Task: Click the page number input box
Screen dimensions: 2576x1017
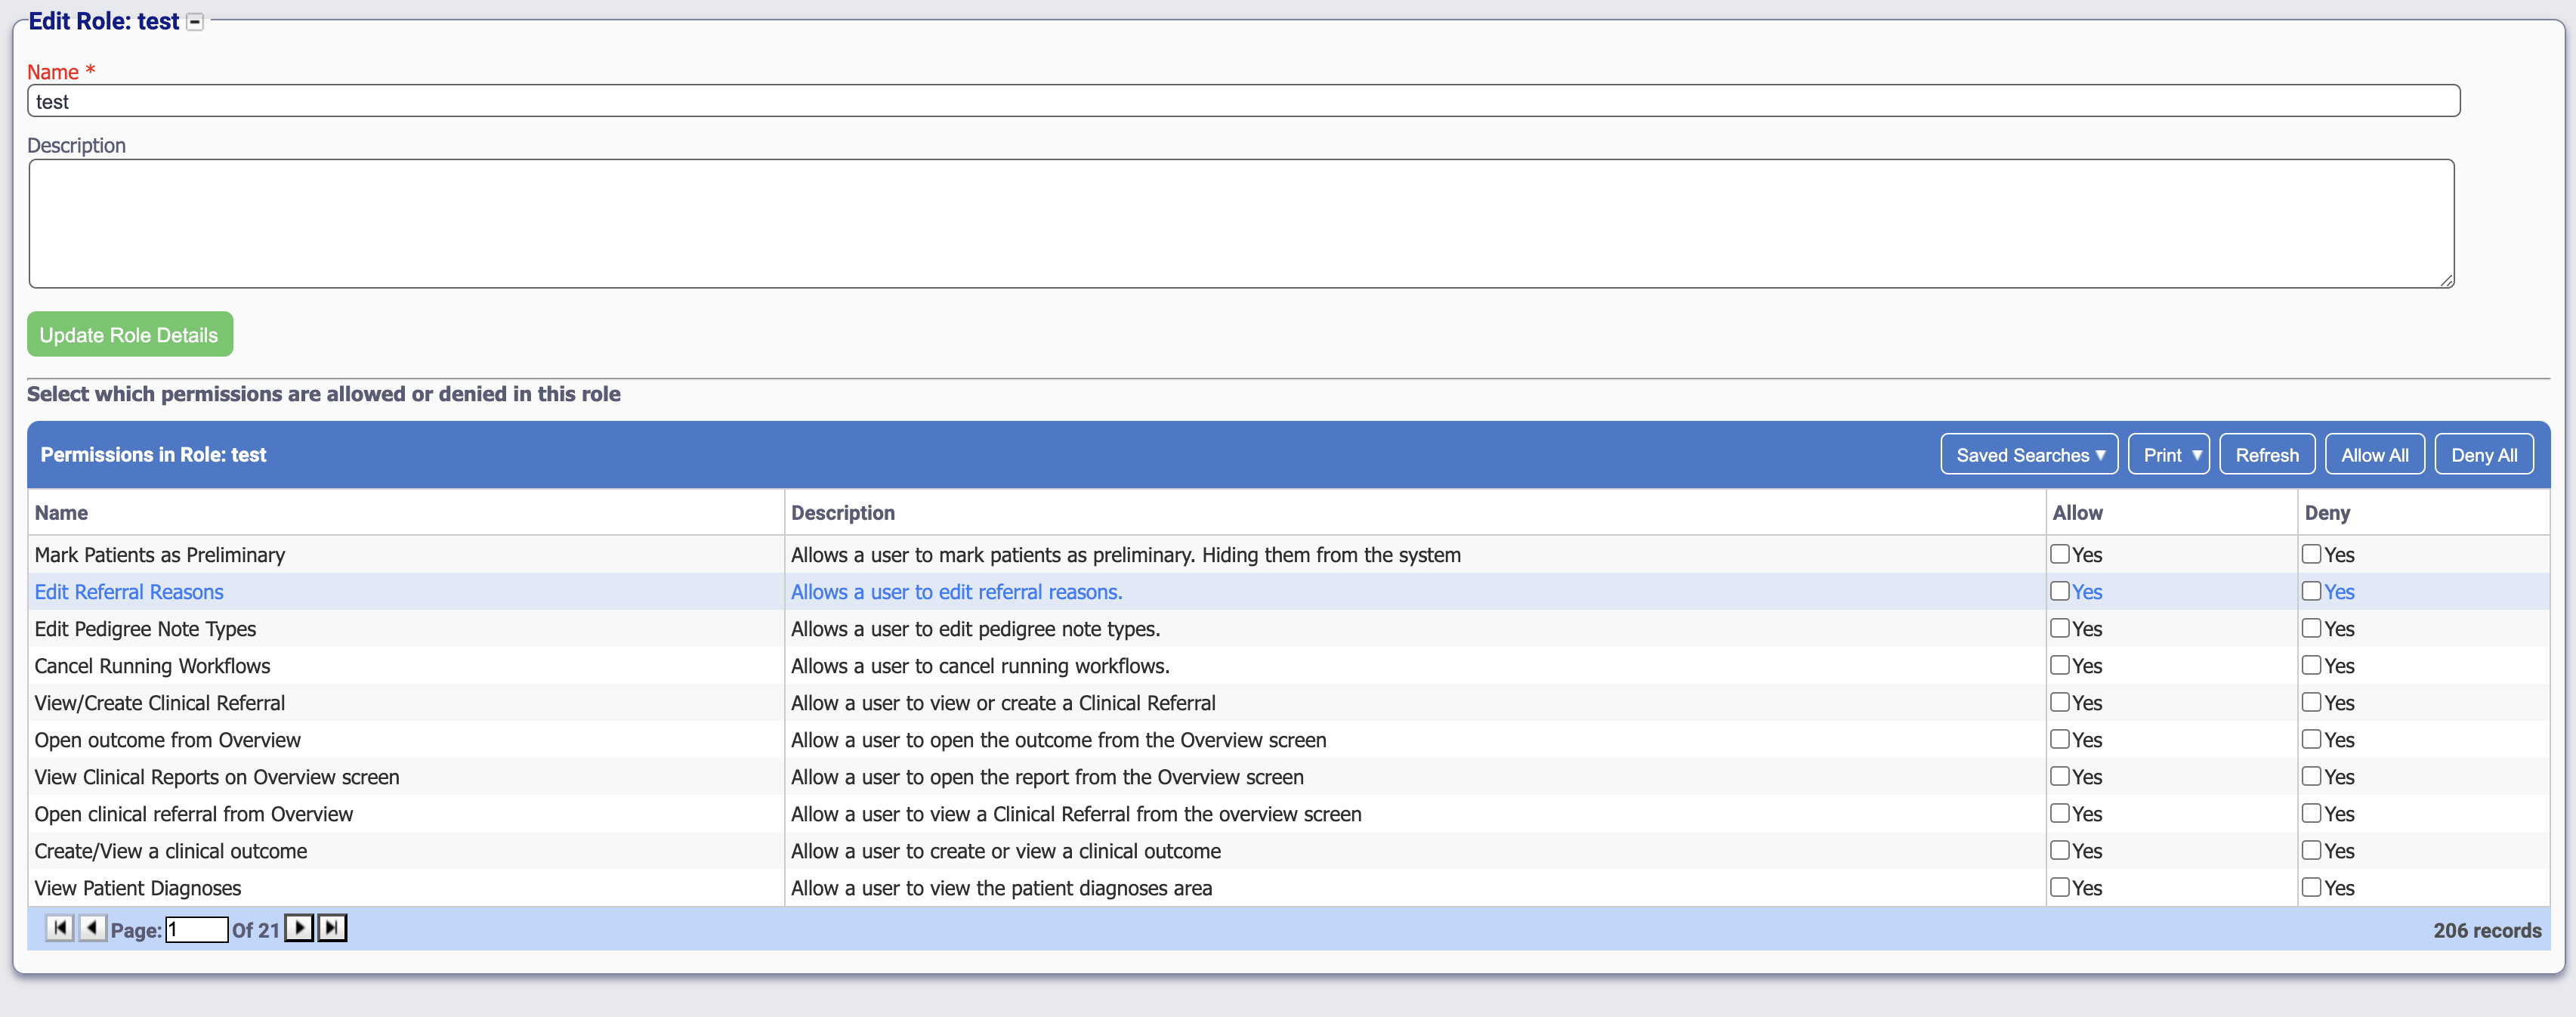Action: (197, 930)
